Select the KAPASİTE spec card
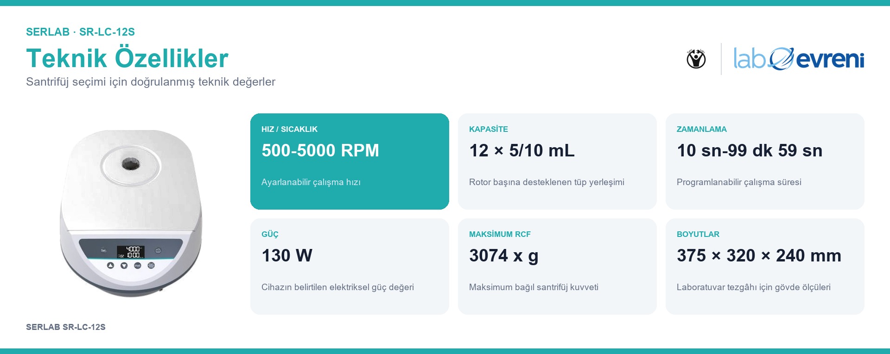 [557, 161]
